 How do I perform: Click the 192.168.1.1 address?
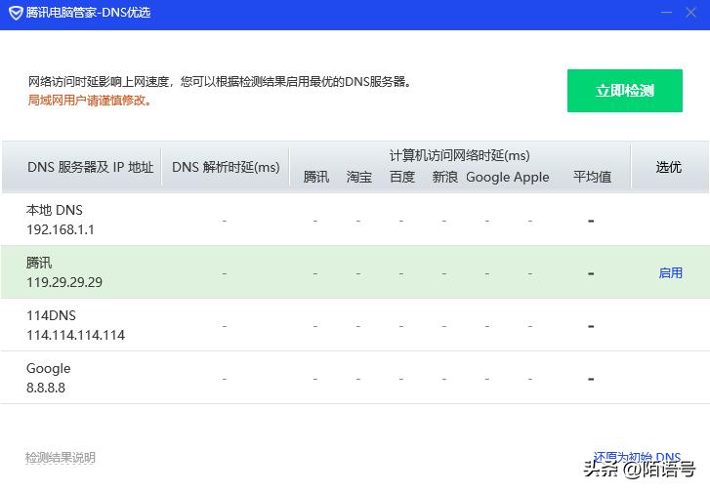tap(61, 229)
